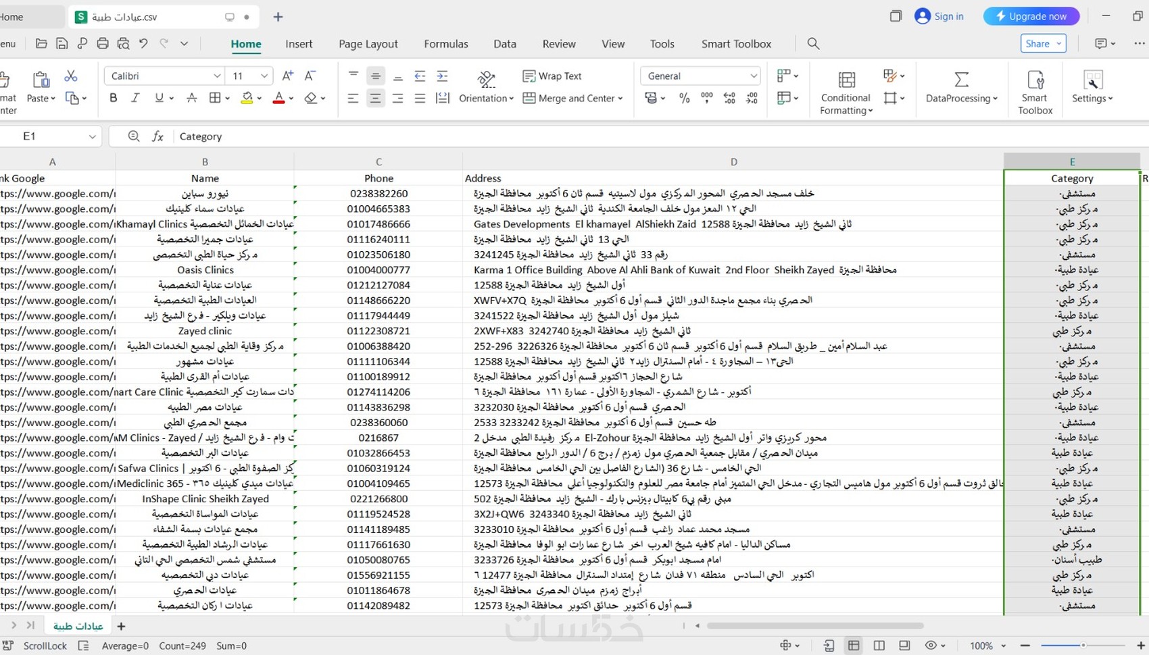Expand the DataProcessing dropdown
This screenshot has width=1149, height=655.
[995, 99]
